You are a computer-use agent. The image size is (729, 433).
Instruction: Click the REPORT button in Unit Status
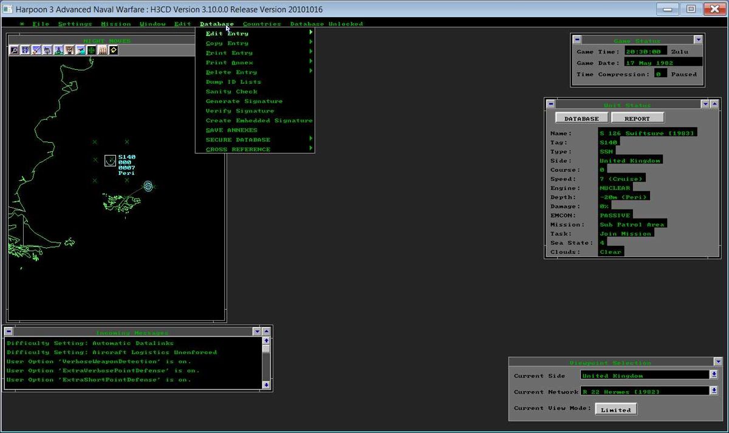pos(637,118)
